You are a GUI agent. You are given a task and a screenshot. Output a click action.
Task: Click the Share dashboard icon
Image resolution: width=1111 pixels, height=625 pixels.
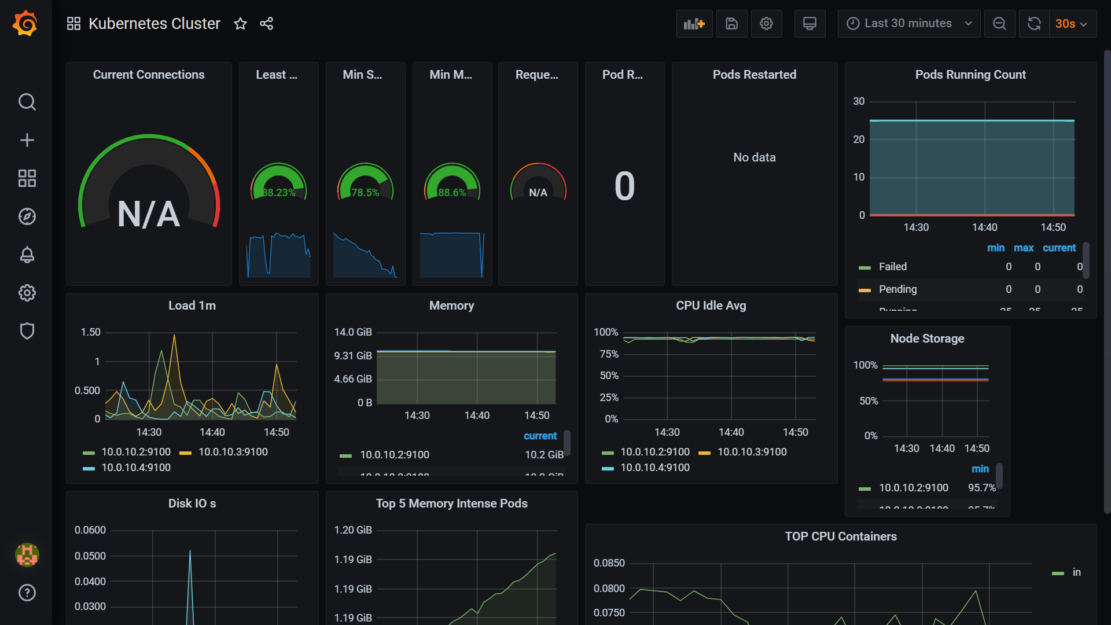266,24
